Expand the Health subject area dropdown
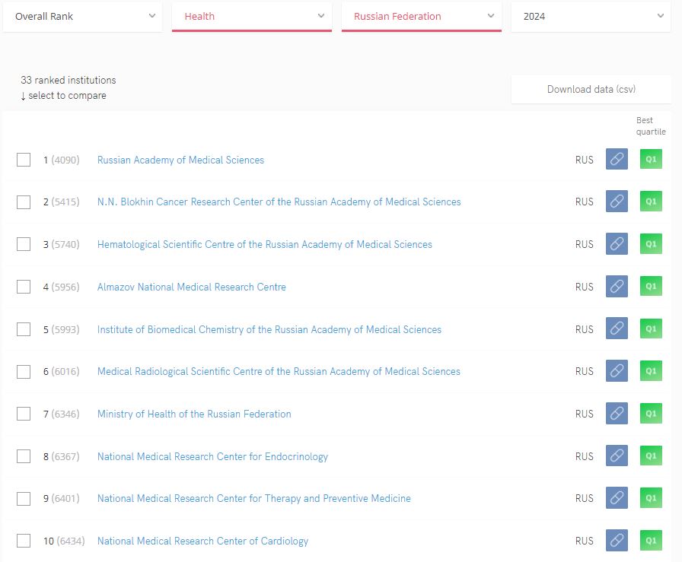682x562 pixels. pos(252,16)
